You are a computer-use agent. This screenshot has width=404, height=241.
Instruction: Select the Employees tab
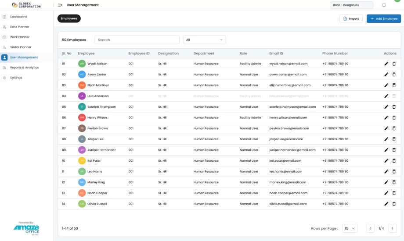pos(69,18)
